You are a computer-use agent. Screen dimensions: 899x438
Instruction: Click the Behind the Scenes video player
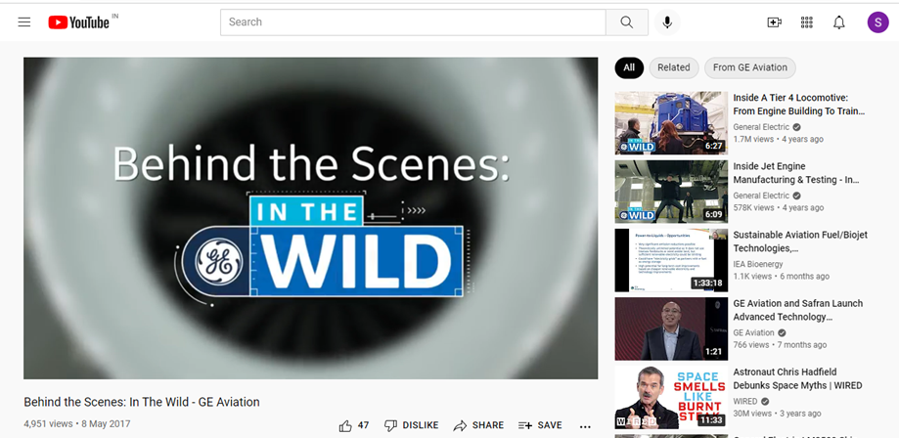[x=310, y=218]
